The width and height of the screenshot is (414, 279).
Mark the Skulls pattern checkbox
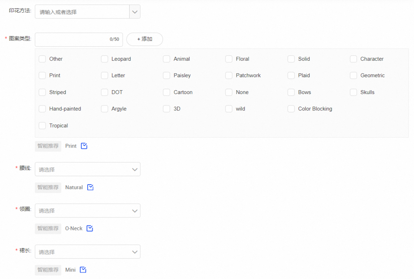[x=353, y=92]
